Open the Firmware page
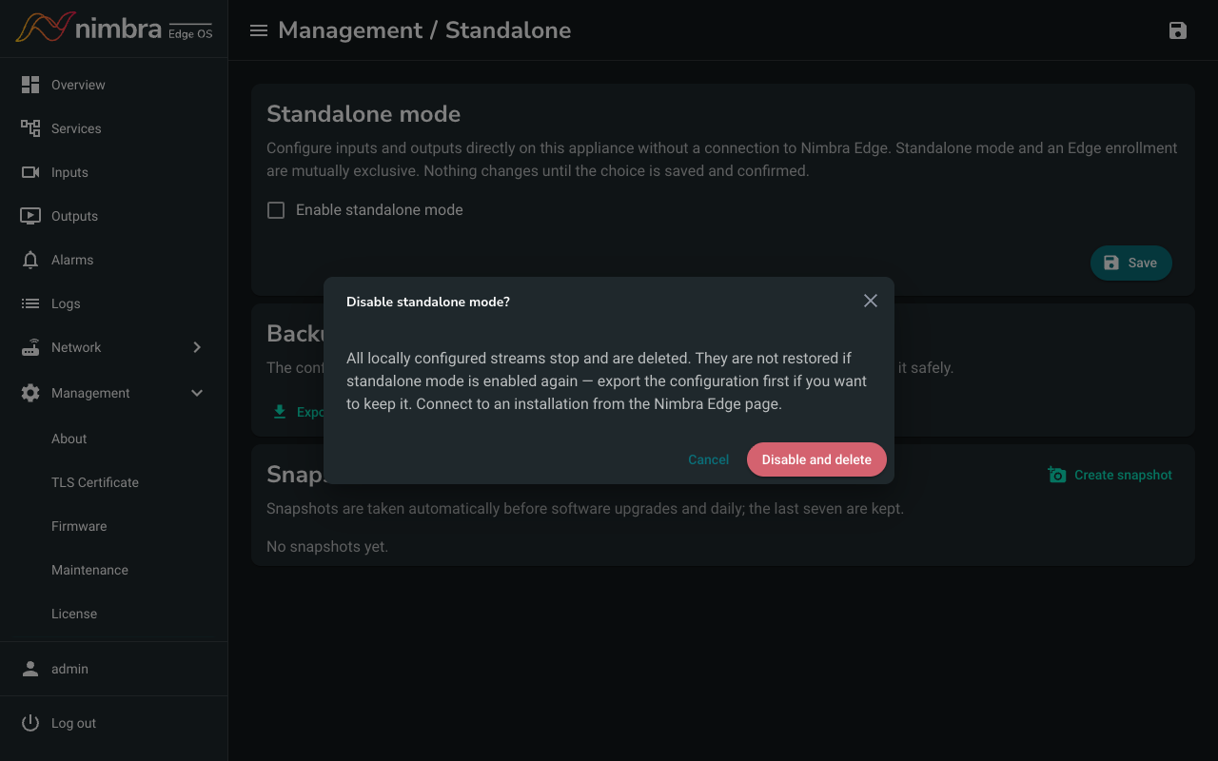Viewport: 1218px width, 761px height. [79, 526]
